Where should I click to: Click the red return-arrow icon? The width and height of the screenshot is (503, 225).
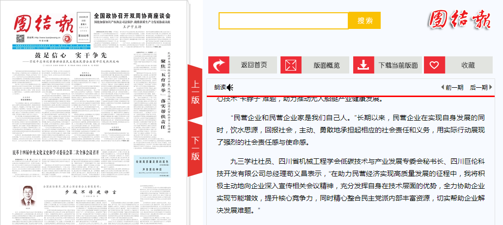[x=219, y=65]
